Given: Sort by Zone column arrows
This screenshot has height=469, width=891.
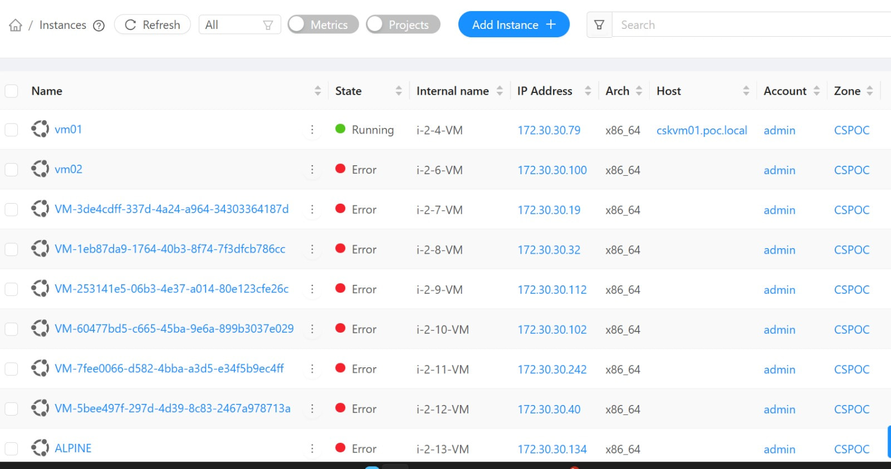Looking at the screenshot, I should click(870, 91).
